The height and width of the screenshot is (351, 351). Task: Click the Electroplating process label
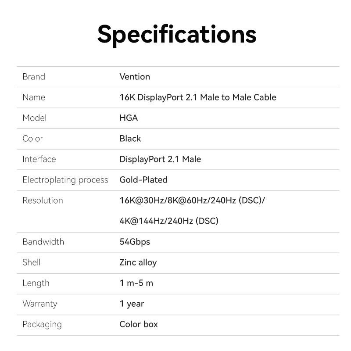(65, 180)
